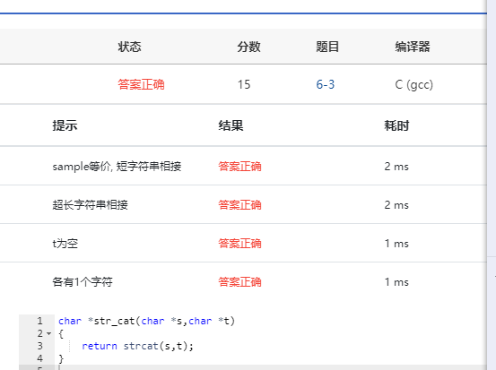Select the score value 15
The image size is (496, 370).
pyautogui.click(x=244, y=84)
